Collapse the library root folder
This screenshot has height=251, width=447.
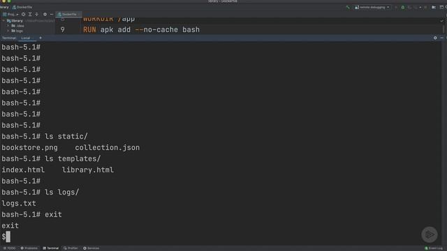(x=3, y=21)
